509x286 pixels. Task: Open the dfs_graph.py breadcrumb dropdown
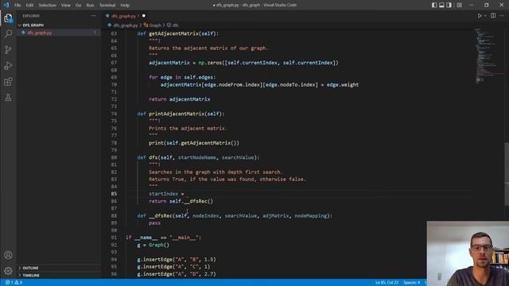click(x=122, y=25)
